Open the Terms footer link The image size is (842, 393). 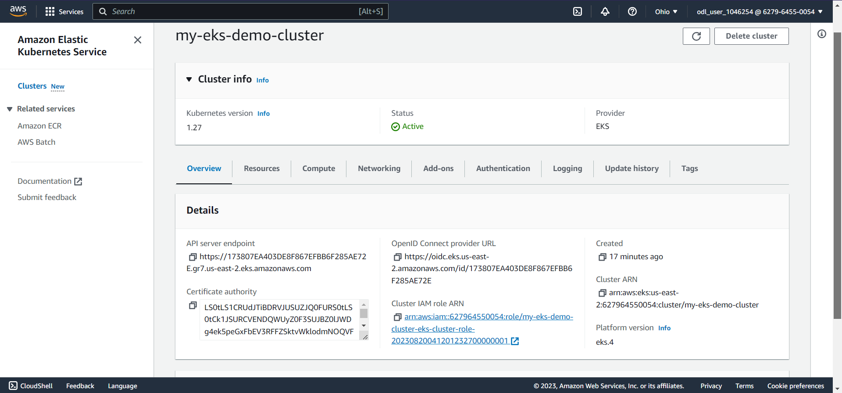click(744, 386)
